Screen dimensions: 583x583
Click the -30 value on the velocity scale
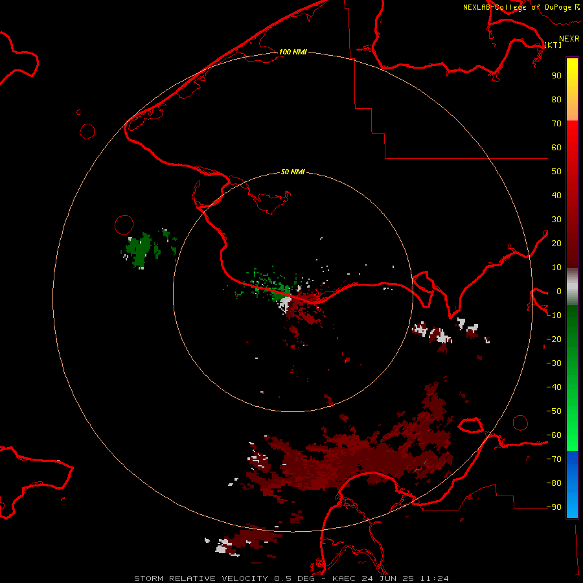point(554,363)
